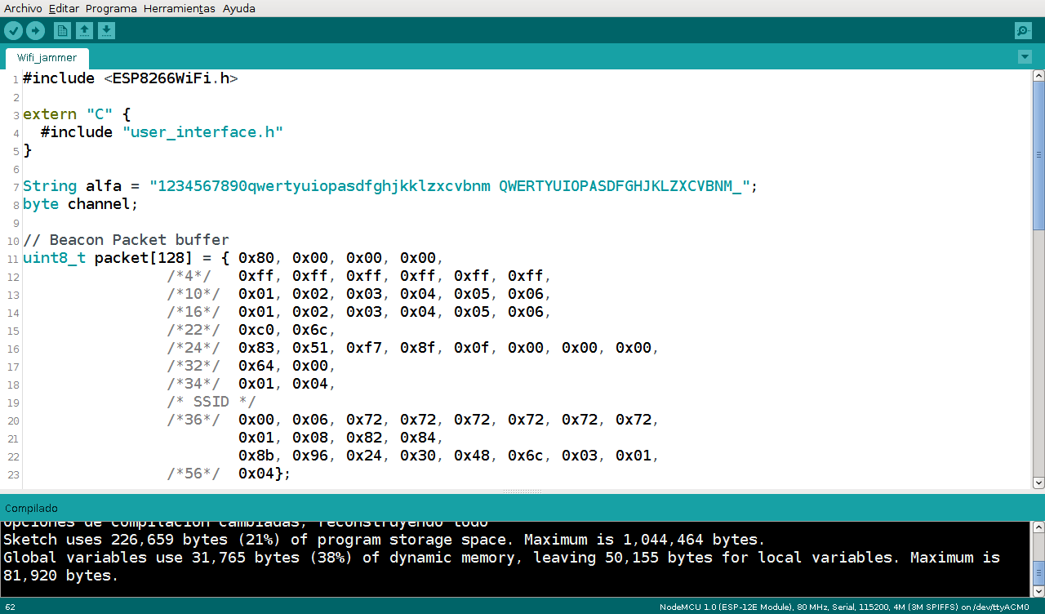The width and height of the screenshot is (1045, 614).
Task: Open the Editar menu
Action: point(64,8)
